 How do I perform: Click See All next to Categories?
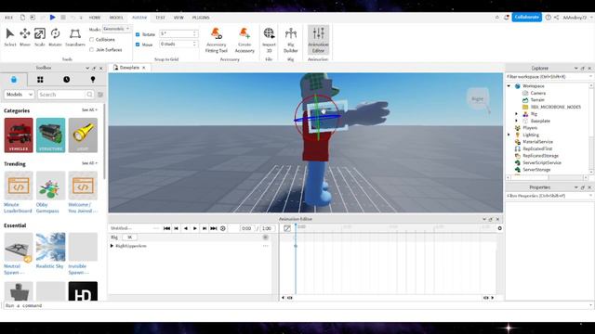(89, 110)
